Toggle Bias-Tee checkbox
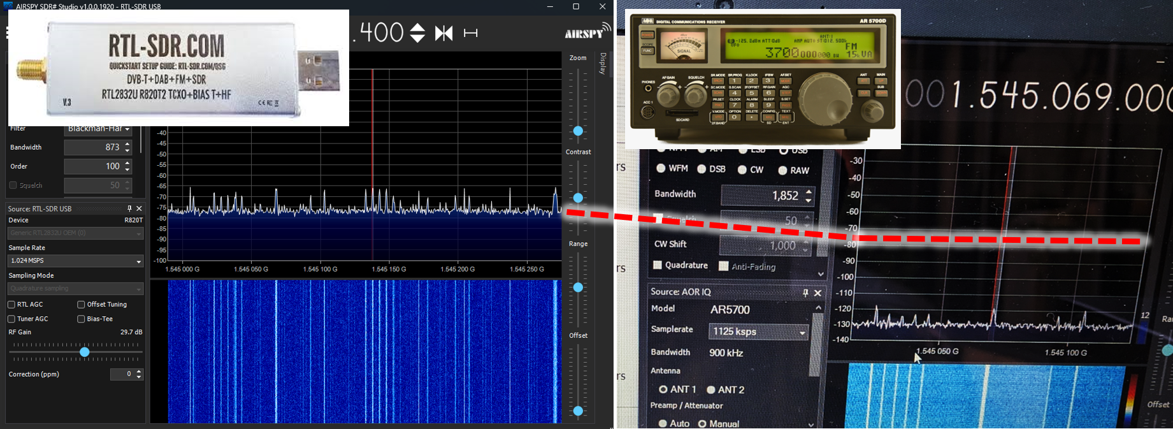Viewport: 1173px width, 429px height. click(81, 319)
